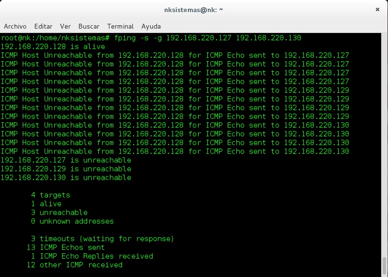
Task: Click '192.168.220.127 is unreachable' line
Action: 66,160
